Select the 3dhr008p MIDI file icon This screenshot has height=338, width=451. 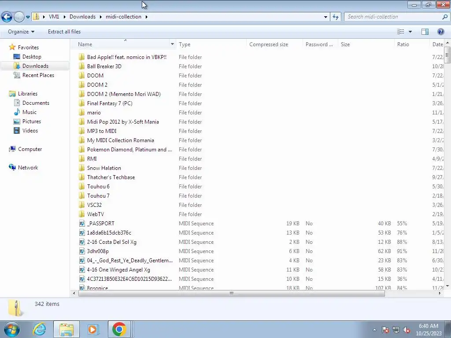click(x=81, y=251)
